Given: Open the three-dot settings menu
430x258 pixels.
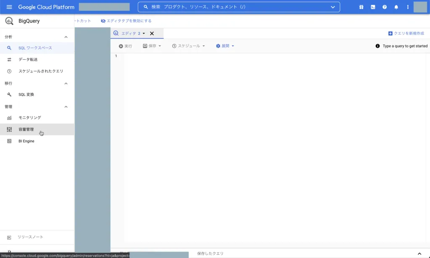Looking at the screenshot, I should pyautogui.click(x=407, y=7).
